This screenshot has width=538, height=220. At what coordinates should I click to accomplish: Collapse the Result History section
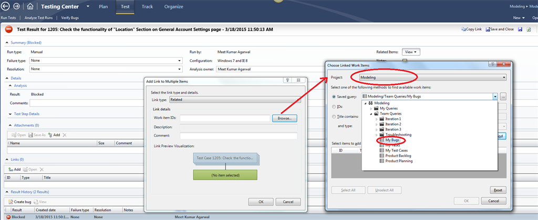[7, 192]
